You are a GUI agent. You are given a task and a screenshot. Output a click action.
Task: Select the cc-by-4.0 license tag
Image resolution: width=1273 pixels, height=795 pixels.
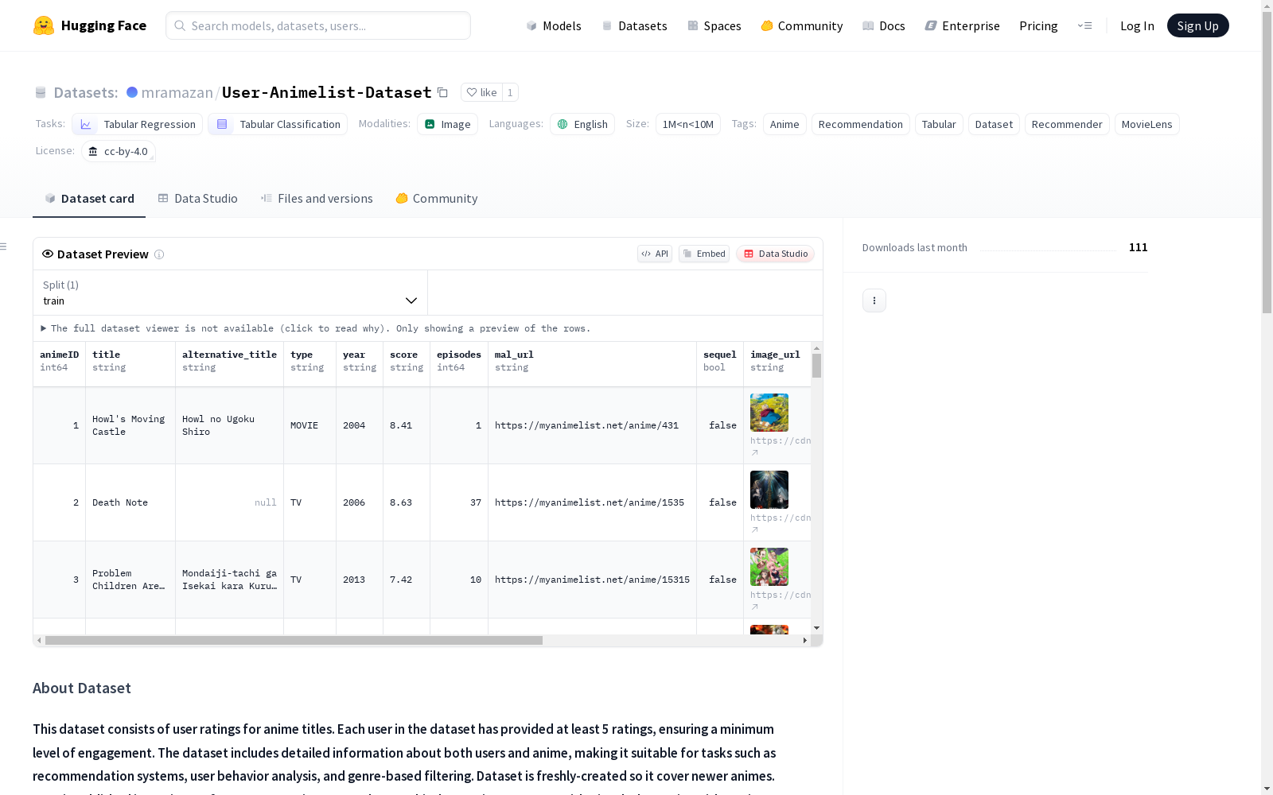(119, 151)
